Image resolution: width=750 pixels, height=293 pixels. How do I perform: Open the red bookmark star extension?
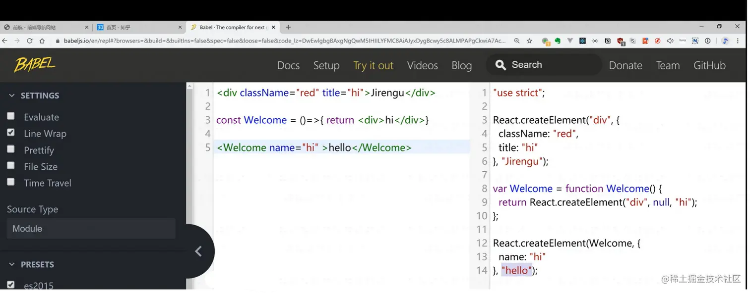coord(645,41)
